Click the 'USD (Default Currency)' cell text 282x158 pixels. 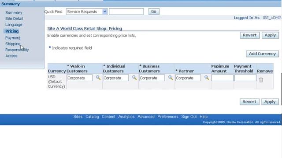pos(56,82)
